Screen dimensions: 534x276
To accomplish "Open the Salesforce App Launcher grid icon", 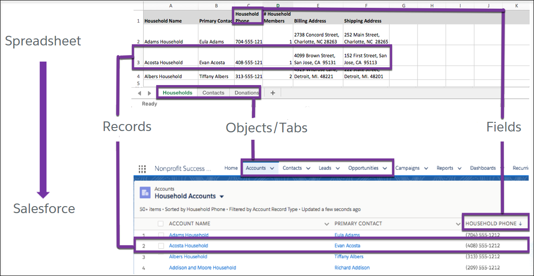I will 142,169.
